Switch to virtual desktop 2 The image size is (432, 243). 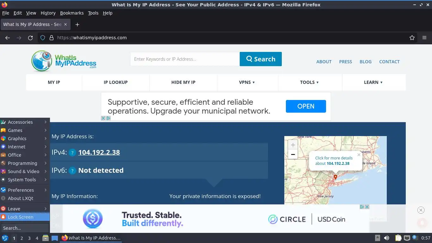coord(22,238)
